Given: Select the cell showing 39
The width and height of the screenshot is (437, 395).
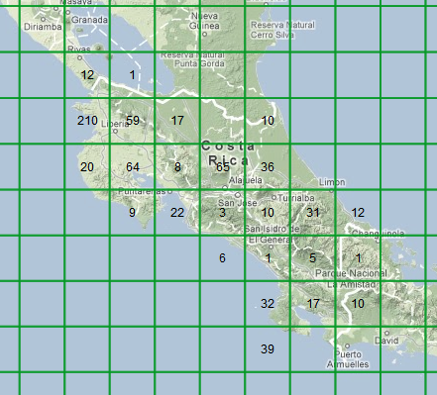Looking at the screenshot, I should click(x=268, y=349).
